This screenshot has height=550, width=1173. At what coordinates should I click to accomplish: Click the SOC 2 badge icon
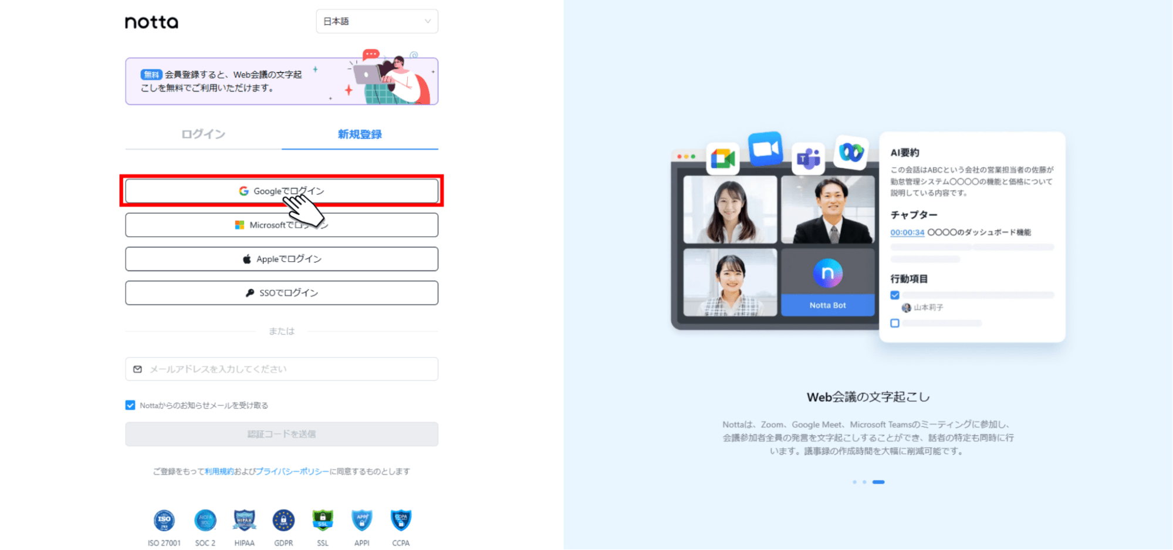coord(205,519)
